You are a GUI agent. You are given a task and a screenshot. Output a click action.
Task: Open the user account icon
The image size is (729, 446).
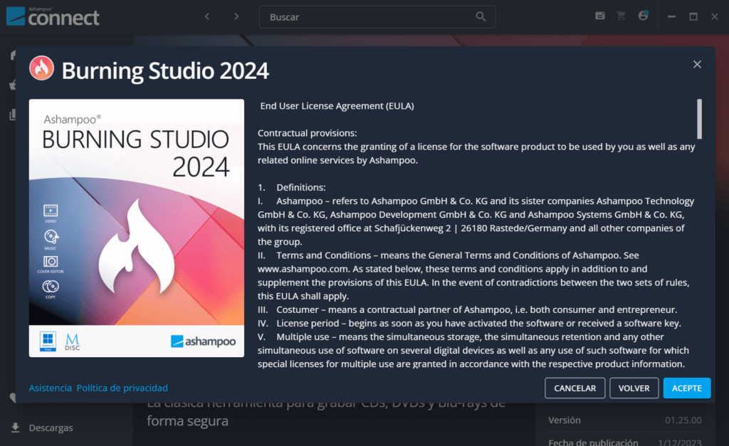[x=643, y=16]
